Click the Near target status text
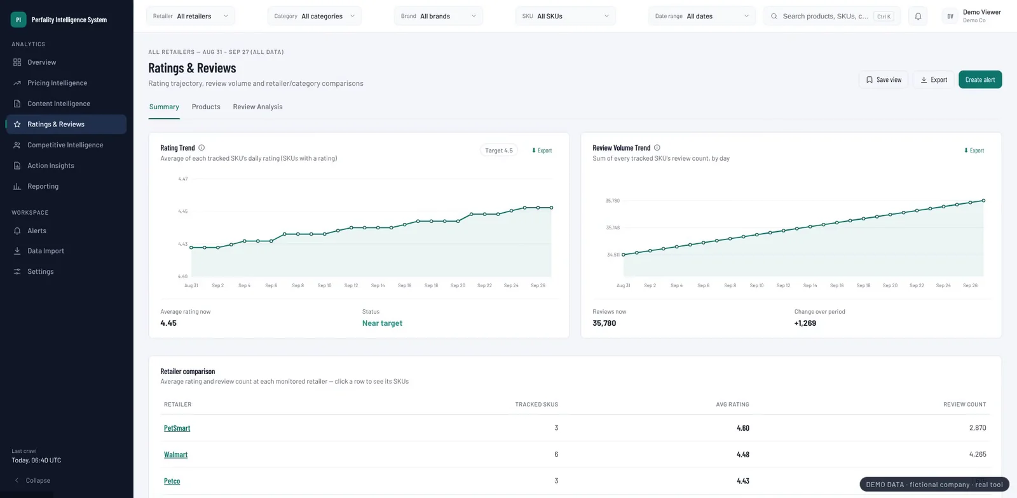 coord(382,323)
